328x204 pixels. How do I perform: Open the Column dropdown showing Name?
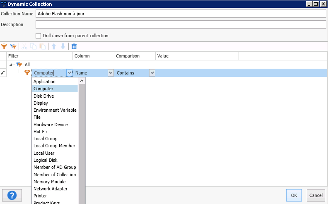(x=111, y=73)
